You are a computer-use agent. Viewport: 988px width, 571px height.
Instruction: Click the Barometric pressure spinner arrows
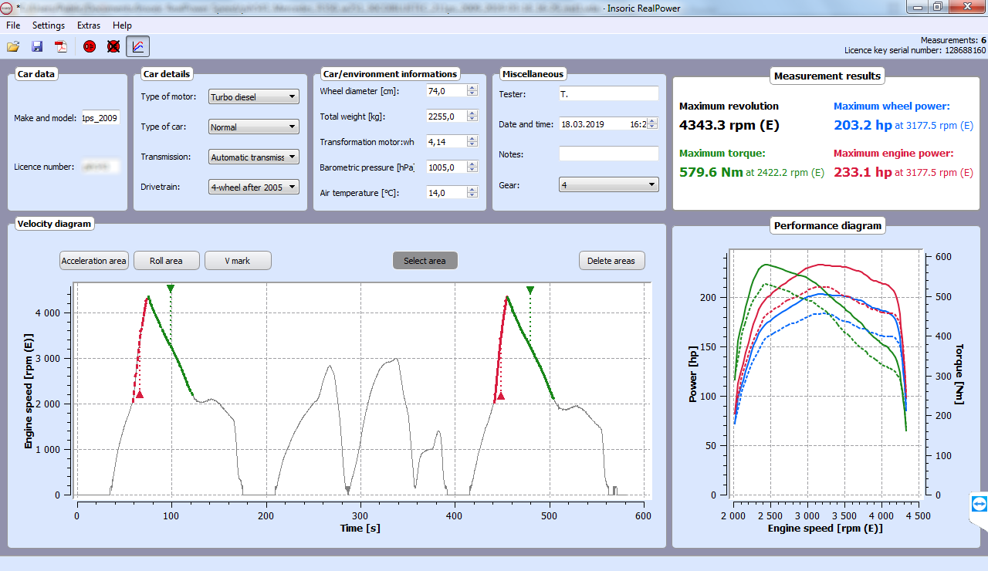[x=472, y=167]
